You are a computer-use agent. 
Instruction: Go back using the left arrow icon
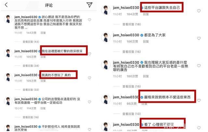6,5
